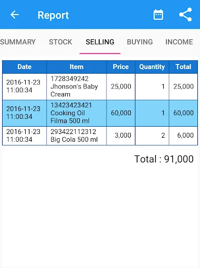The image size is (200, 268).
Task: Click the quantity 2 cell
Action: [x=152, y=136]
